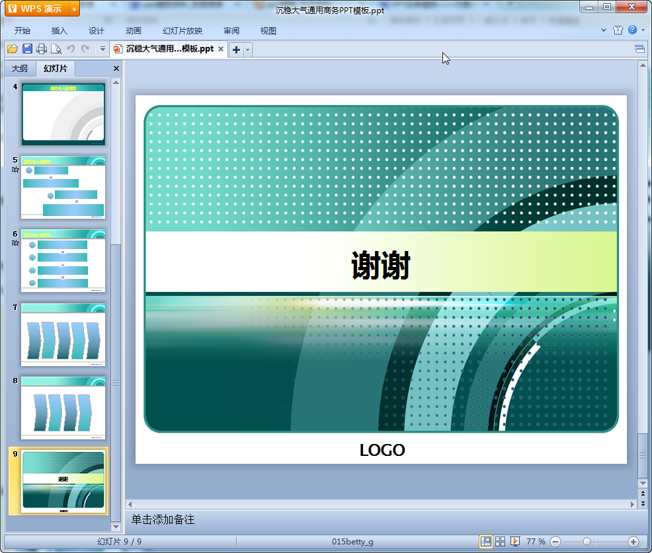Click the Open folder icon in toolbar
Image resolution: width=652 pixels, height=553 pixels.
pyautogui.click(x=13, y=49)
